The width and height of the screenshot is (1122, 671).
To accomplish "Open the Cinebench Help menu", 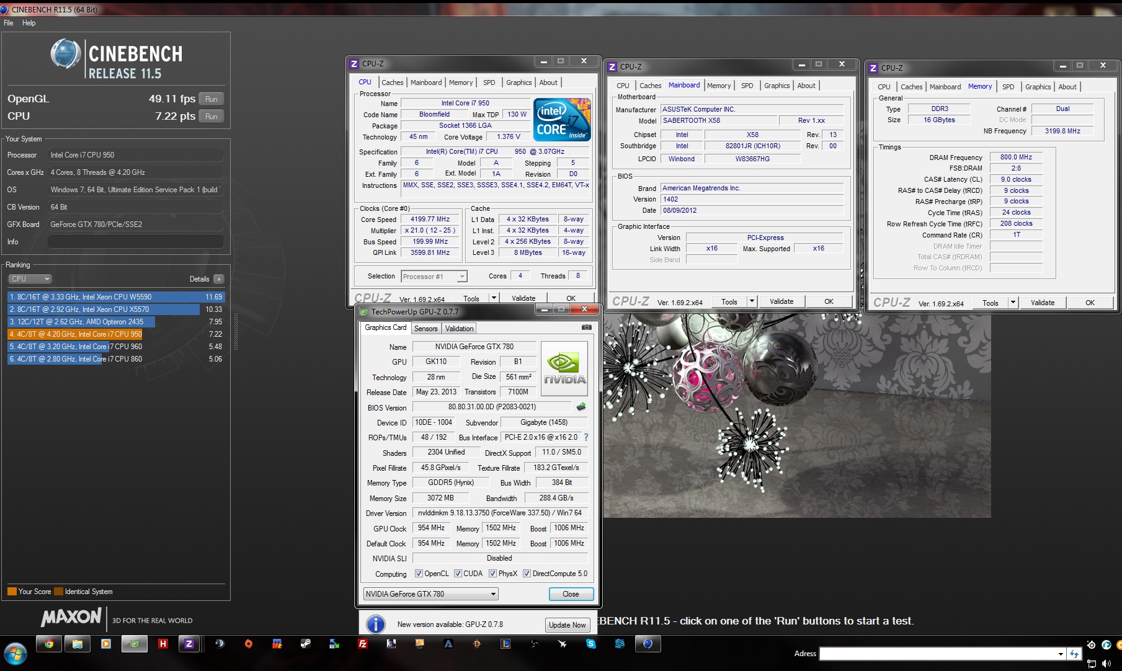I will [29, 23].
